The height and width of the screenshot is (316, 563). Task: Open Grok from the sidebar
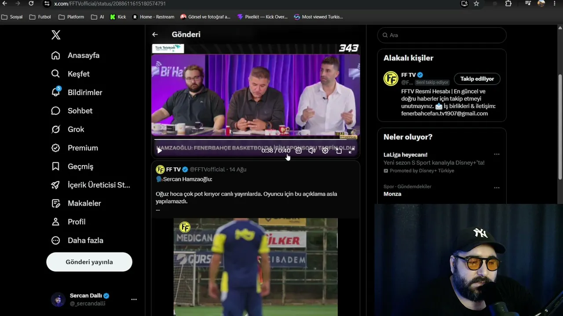(67, 129)
